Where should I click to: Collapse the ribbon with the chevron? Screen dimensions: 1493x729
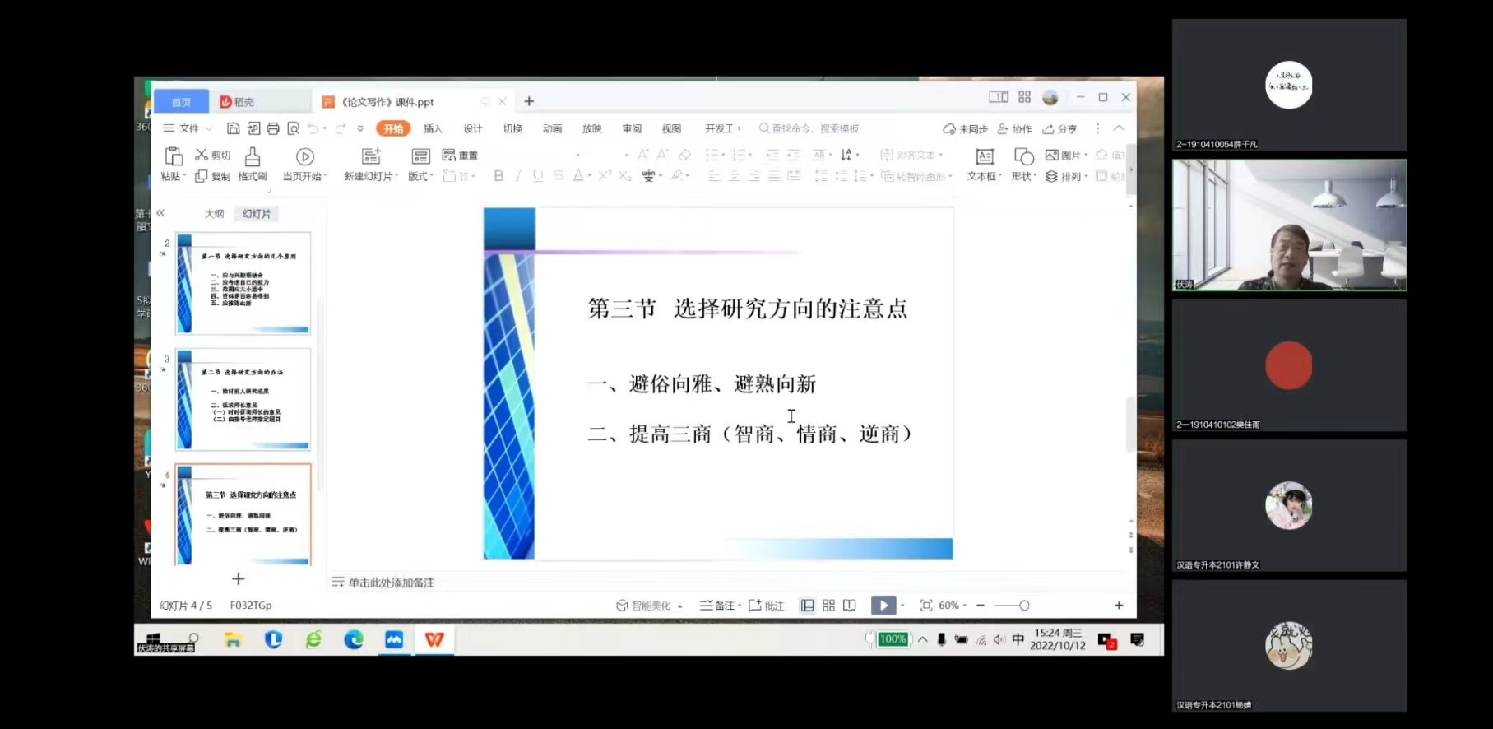1119,128
